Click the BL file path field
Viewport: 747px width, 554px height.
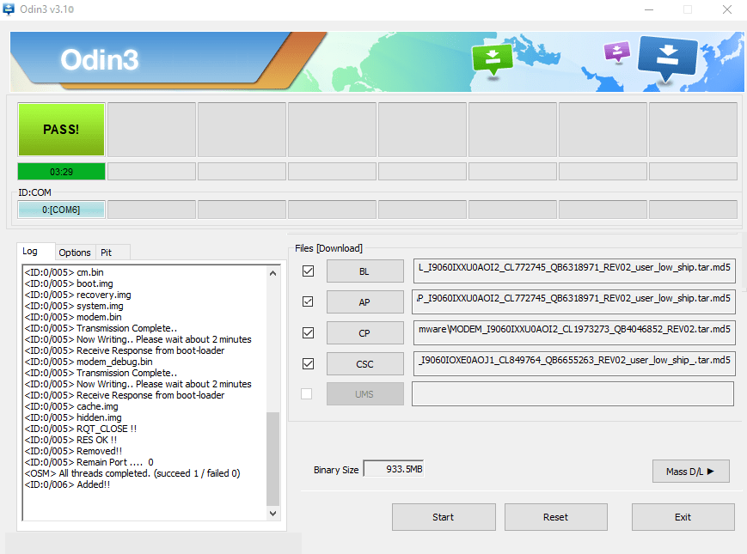(574, 271)
